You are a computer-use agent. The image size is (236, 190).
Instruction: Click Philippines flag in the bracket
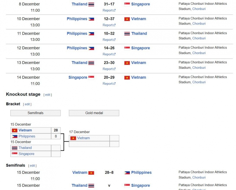coord(15,136)
